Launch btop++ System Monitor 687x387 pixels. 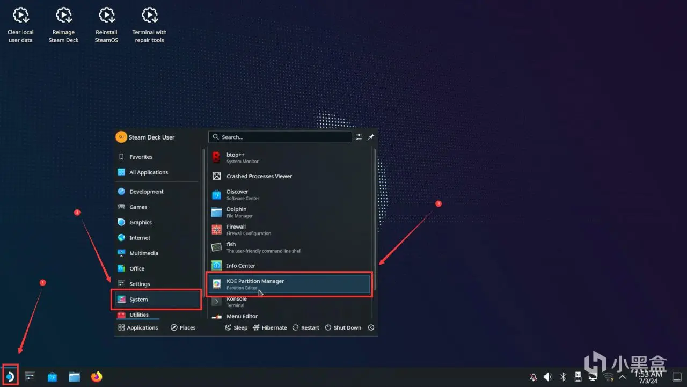click(290, 158)
